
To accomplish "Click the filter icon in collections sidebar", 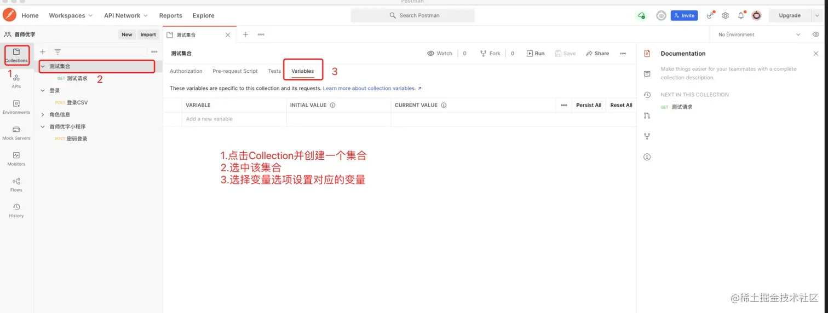I will tap(58, 51).
